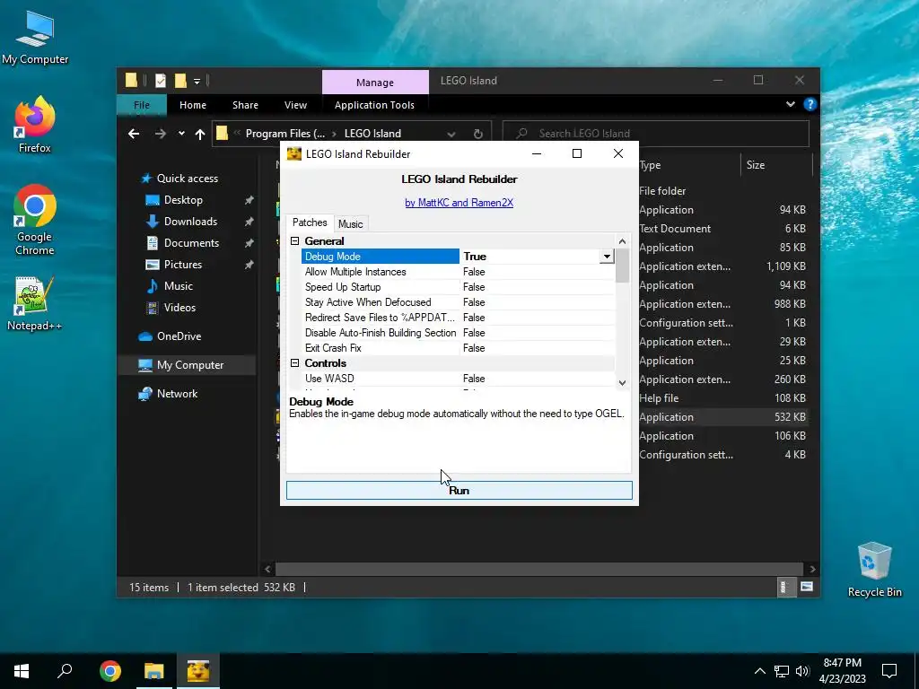Viewport: 919px width, 689px height.
Task: Open the volume tray icon
Action: coord(801,671)
